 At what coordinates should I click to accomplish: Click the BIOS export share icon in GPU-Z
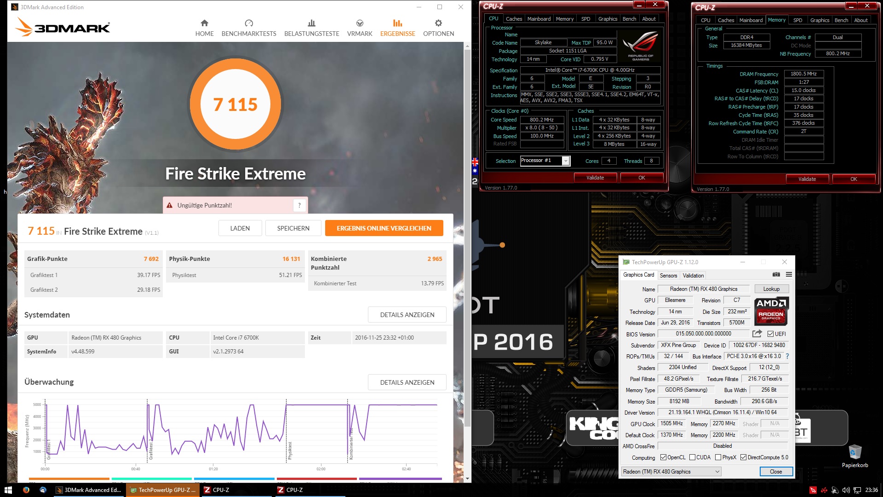pyautogui.click(x=757, y=334)
